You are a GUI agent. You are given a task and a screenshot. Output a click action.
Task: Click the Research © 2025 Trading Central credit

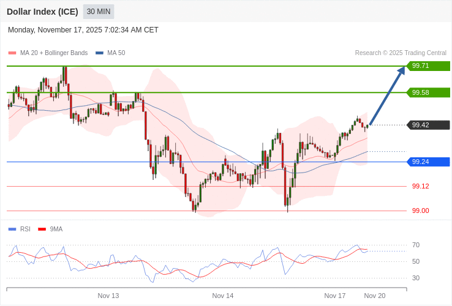[x=401, y=53]
